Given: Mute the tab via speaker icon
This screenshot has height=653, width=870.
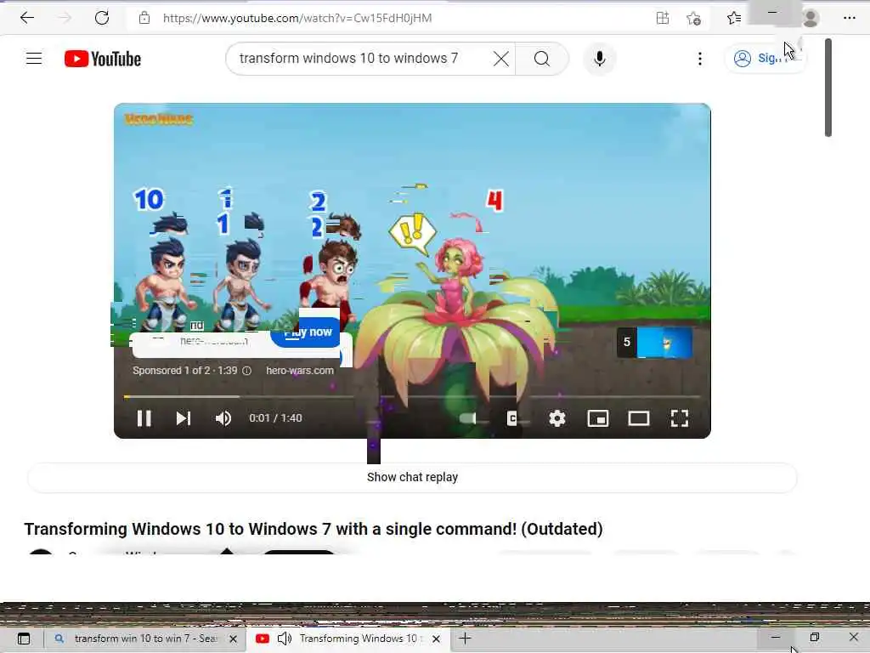Looking at the screenshot, I should tap(285, 639).
